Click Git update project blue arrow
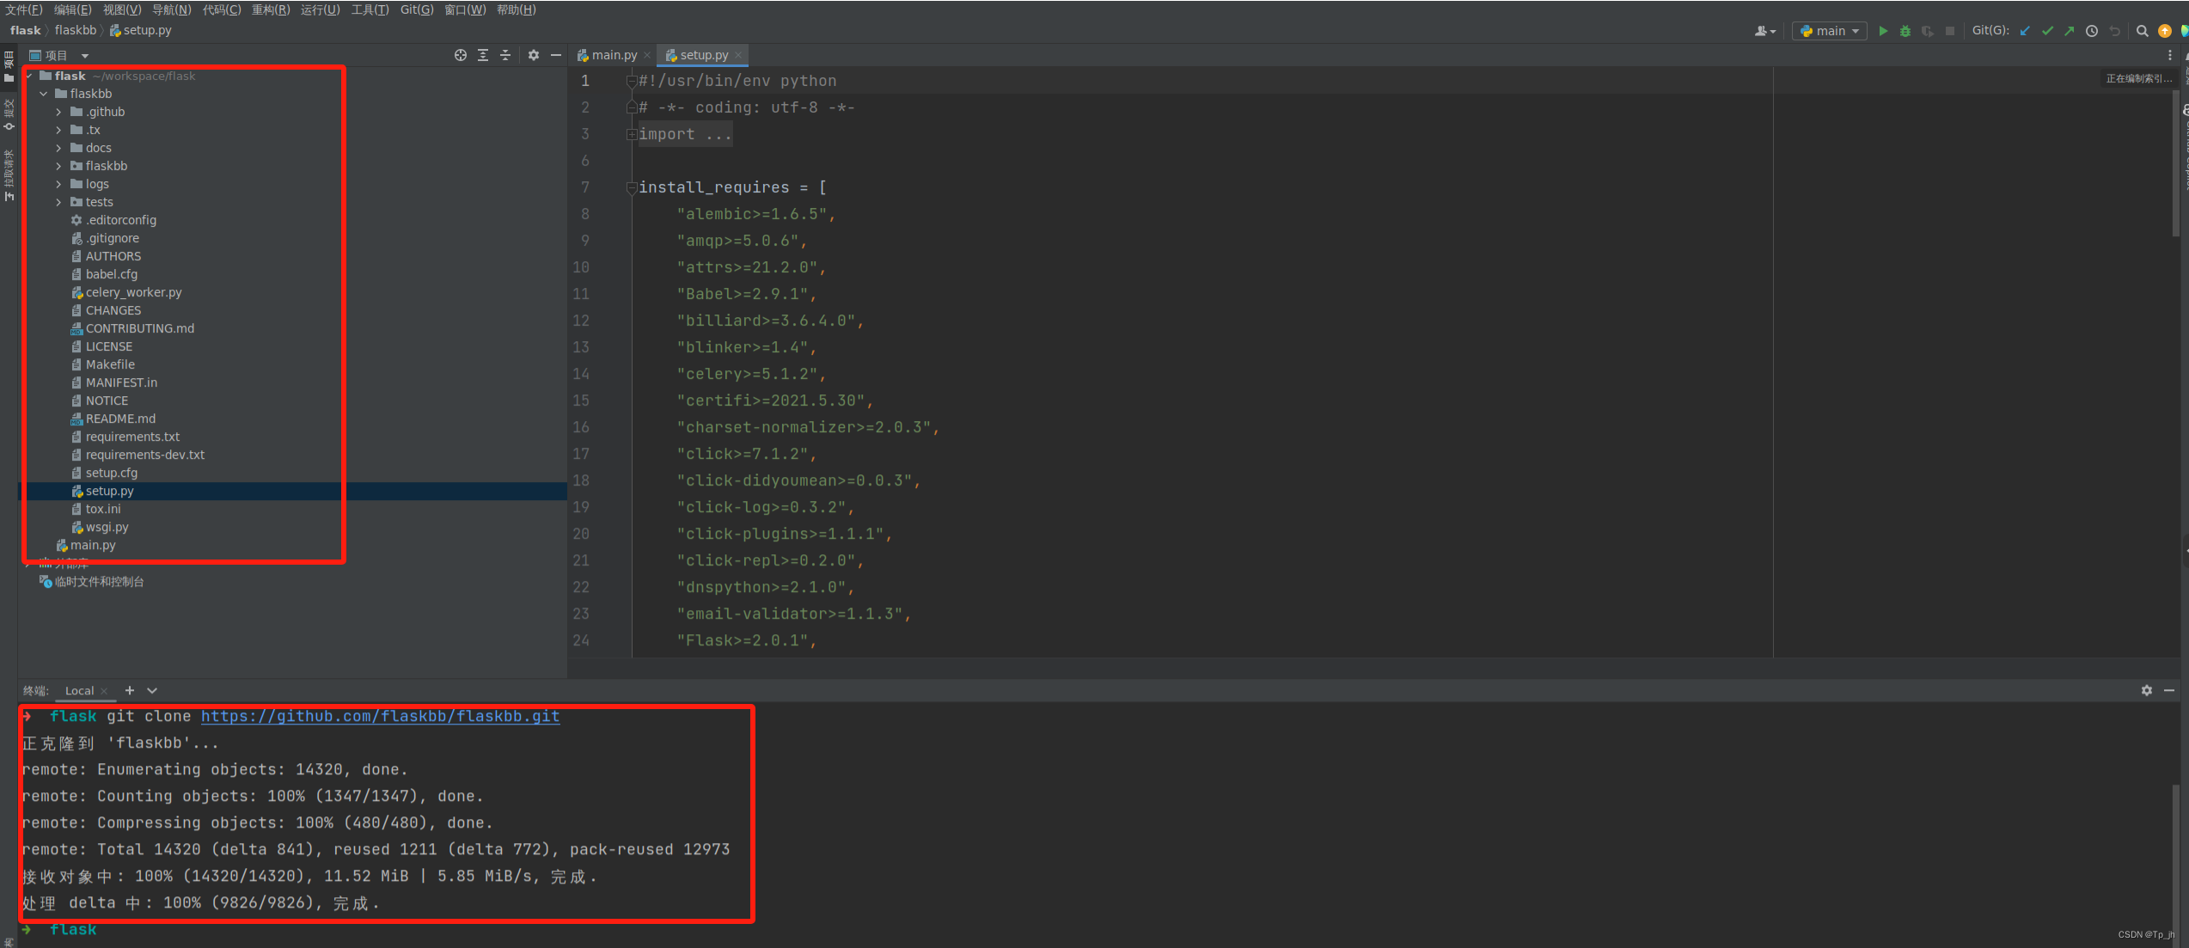The width and height of the screenshot is (2189, 948). (x=2025, y=31)
